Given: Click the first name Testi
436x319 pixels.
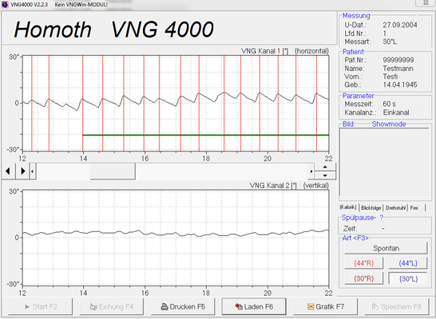Looking at the screenshot, I should tap(390, 77).
